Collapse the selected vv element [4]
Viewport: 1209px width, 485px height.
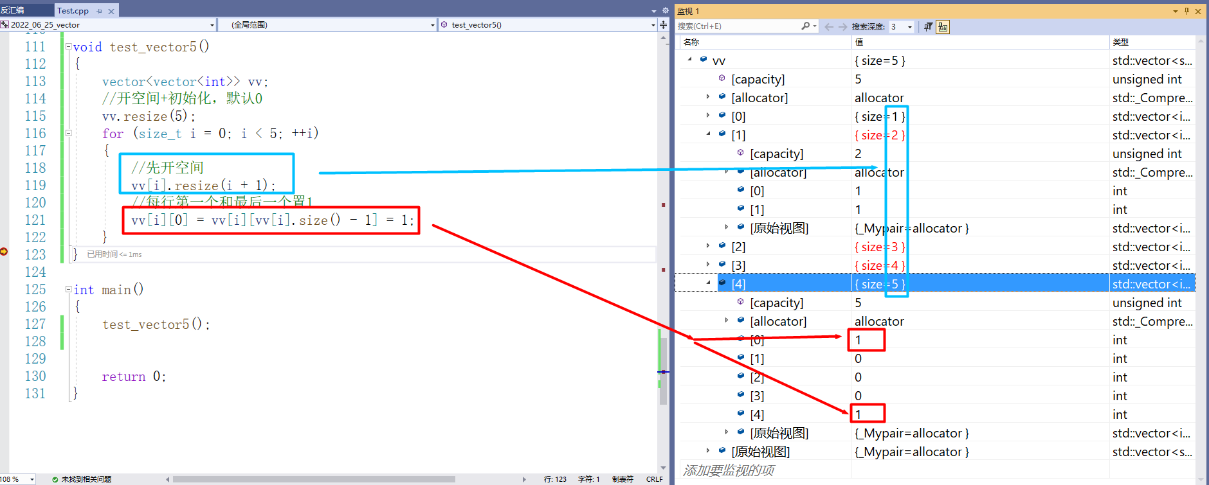[708, 283]
